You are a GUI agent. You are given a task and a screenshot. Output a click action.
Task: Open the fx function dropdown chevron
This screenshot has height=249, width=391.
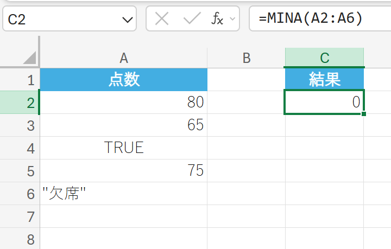pos(233,20)
